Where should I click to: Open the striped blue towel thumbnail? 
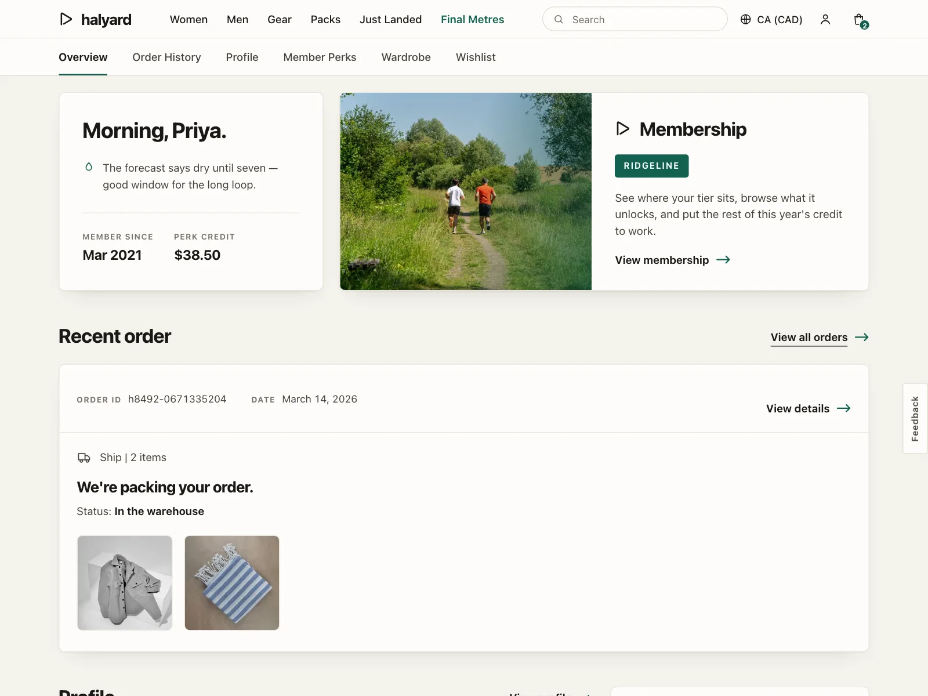tap(232, 583)
